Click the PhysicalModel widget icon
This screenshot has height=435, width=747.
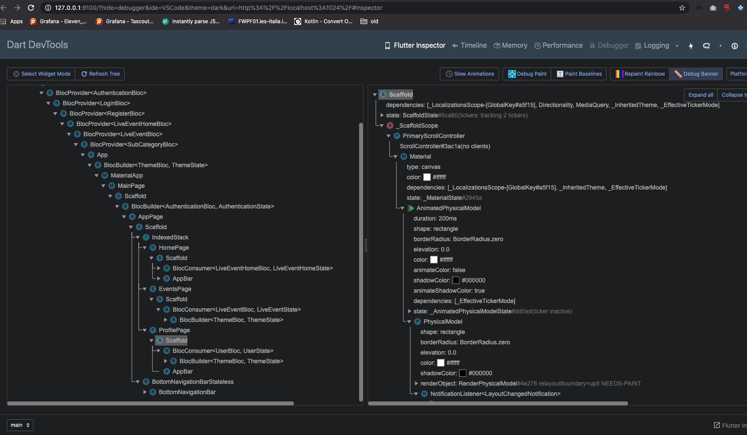pos(418,322)
